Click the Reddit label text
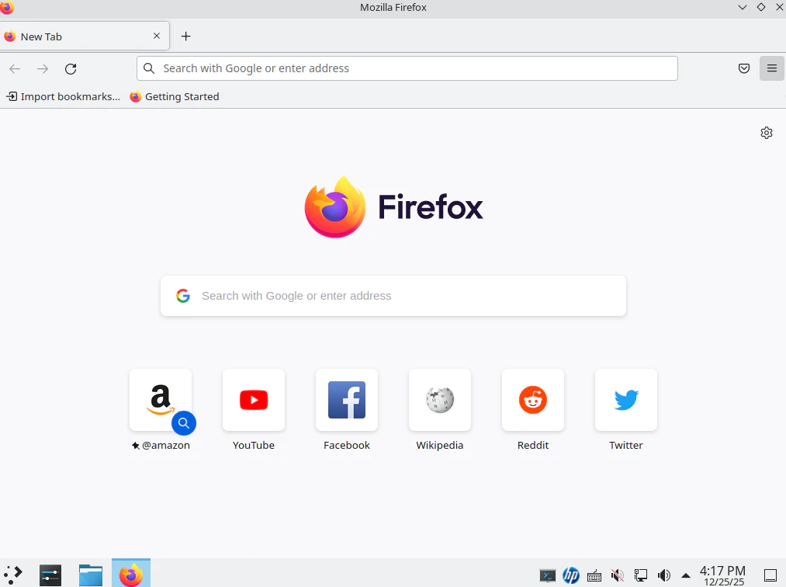The width and height of the screenshot is (786, 587). pyautogui.click(x=533, y=445)
